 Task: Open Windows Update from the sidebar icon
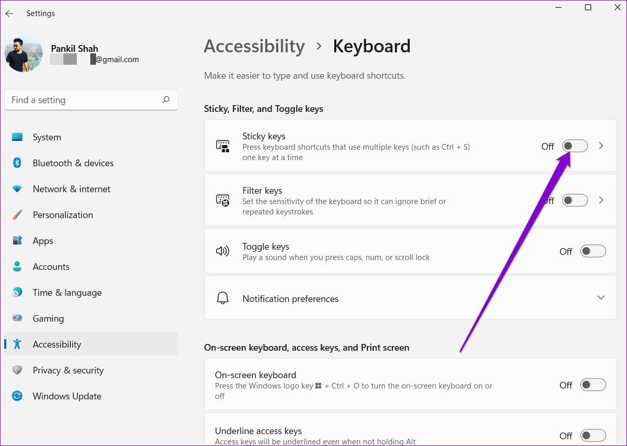point(17,396)
